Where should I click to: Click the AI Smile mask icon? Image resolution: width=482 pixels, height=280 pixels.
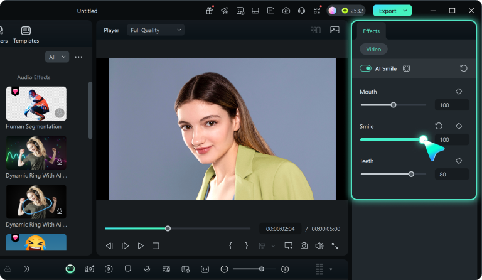point(407,68)
